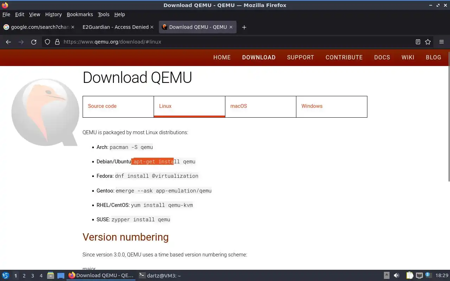Click the blue show desktop icon in taskbar

click(61, 276)
